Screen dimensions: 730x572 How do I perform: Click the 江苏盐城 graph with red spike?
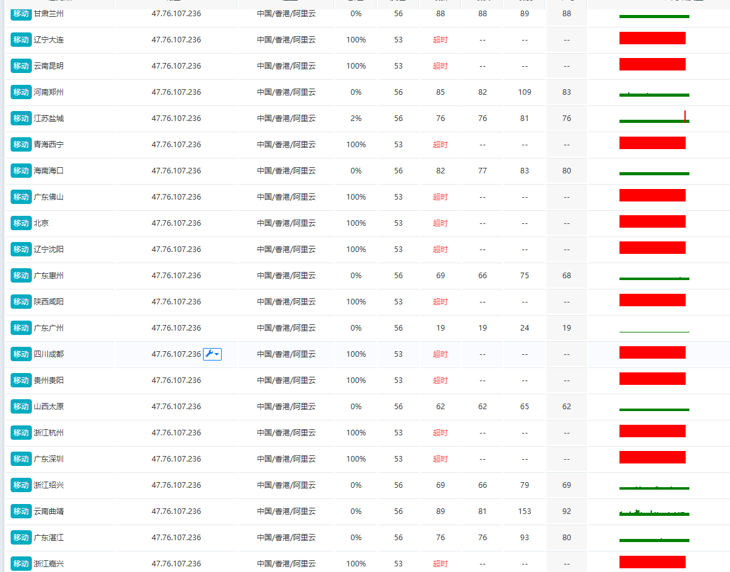click(654, 119)
